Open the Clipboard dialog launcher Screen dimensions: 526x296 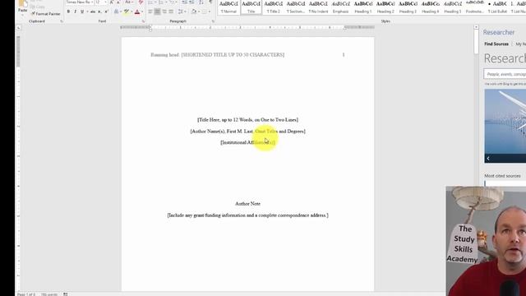coord(62,21)
